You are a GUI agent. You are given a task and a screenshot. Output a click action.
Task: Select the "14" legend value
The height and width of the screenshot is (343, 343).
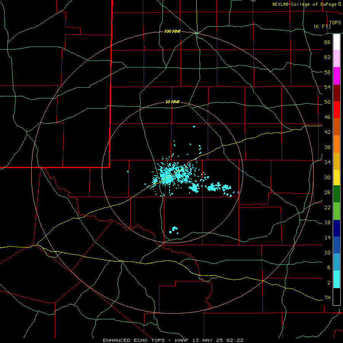point(327,237)
